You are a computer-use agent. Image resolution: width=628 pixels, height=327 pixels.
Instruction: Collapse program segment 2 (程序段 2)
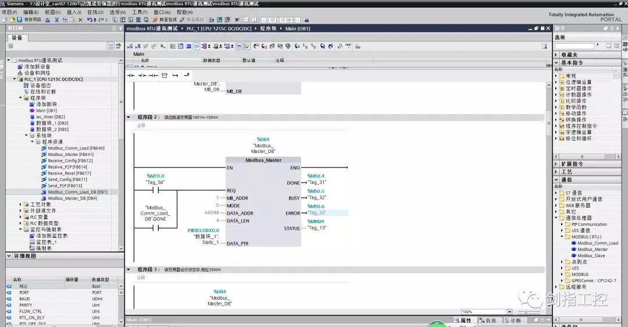click(x=129, y=117)
